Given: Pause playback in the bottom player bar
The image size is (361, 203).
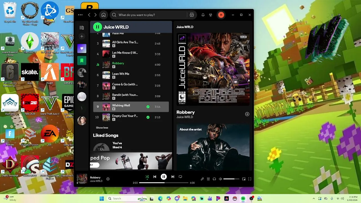Looking at the screenshot, I should 164,177.
